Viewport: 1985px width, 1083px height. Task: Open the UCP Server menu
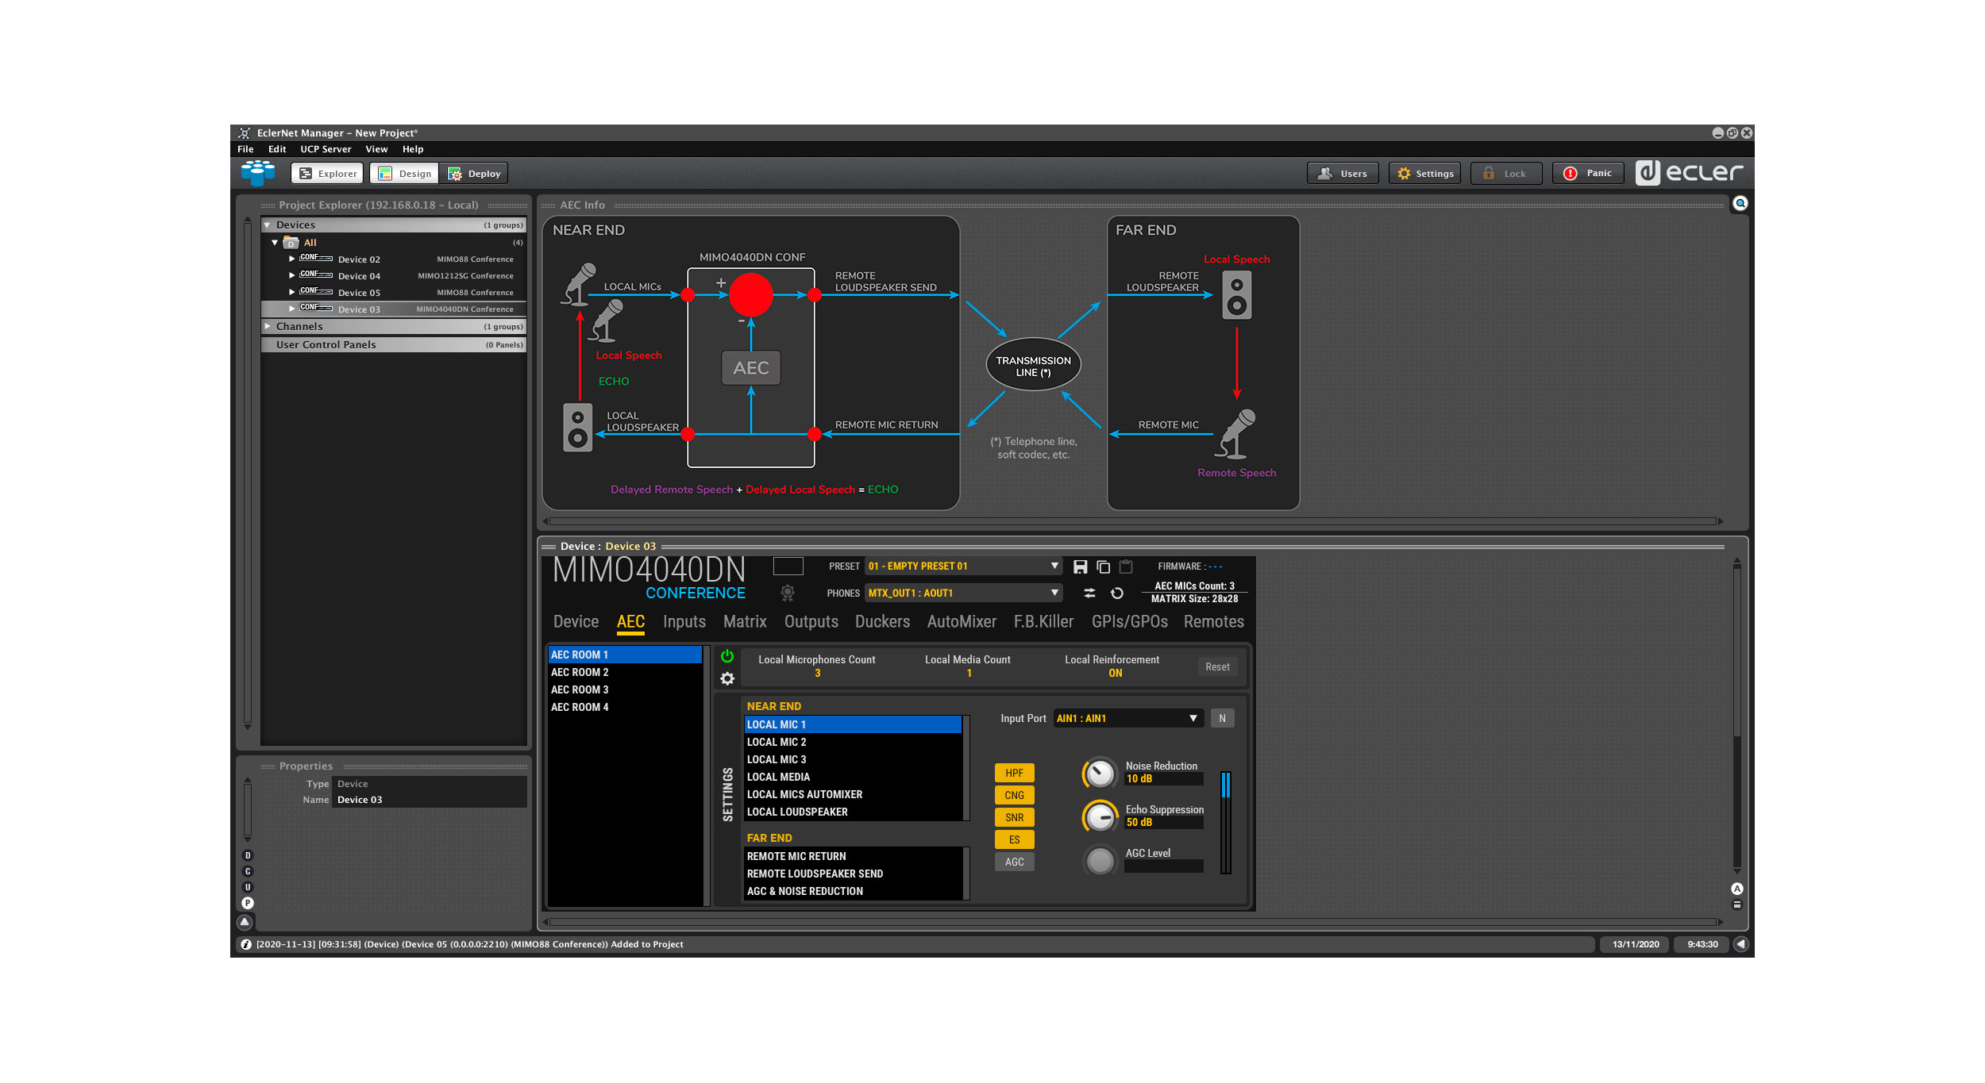click(x=325, y=149)
